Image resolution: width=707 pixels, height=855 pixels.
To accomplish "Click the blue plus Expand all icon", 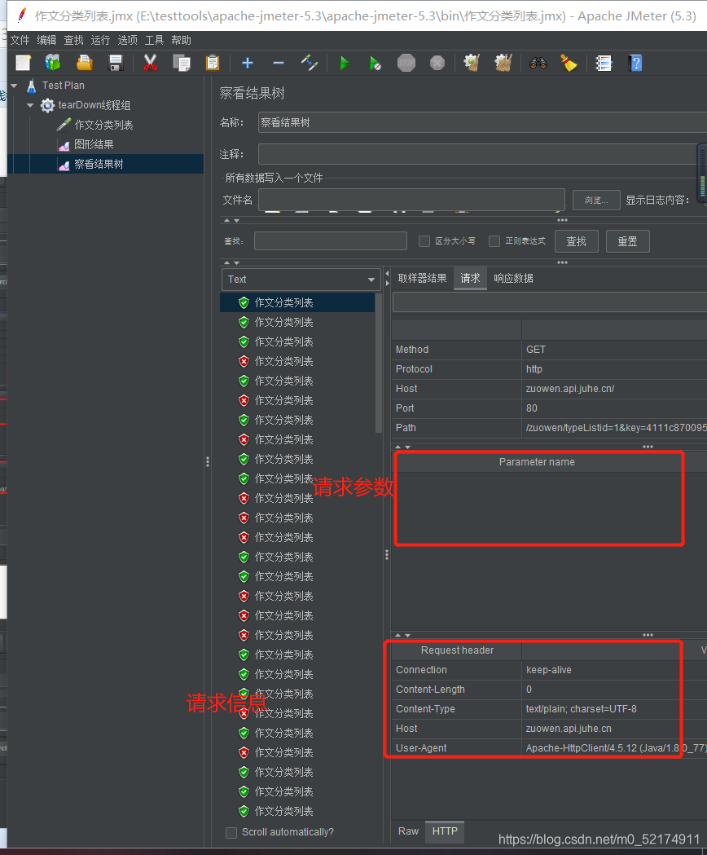I will 248,63.
